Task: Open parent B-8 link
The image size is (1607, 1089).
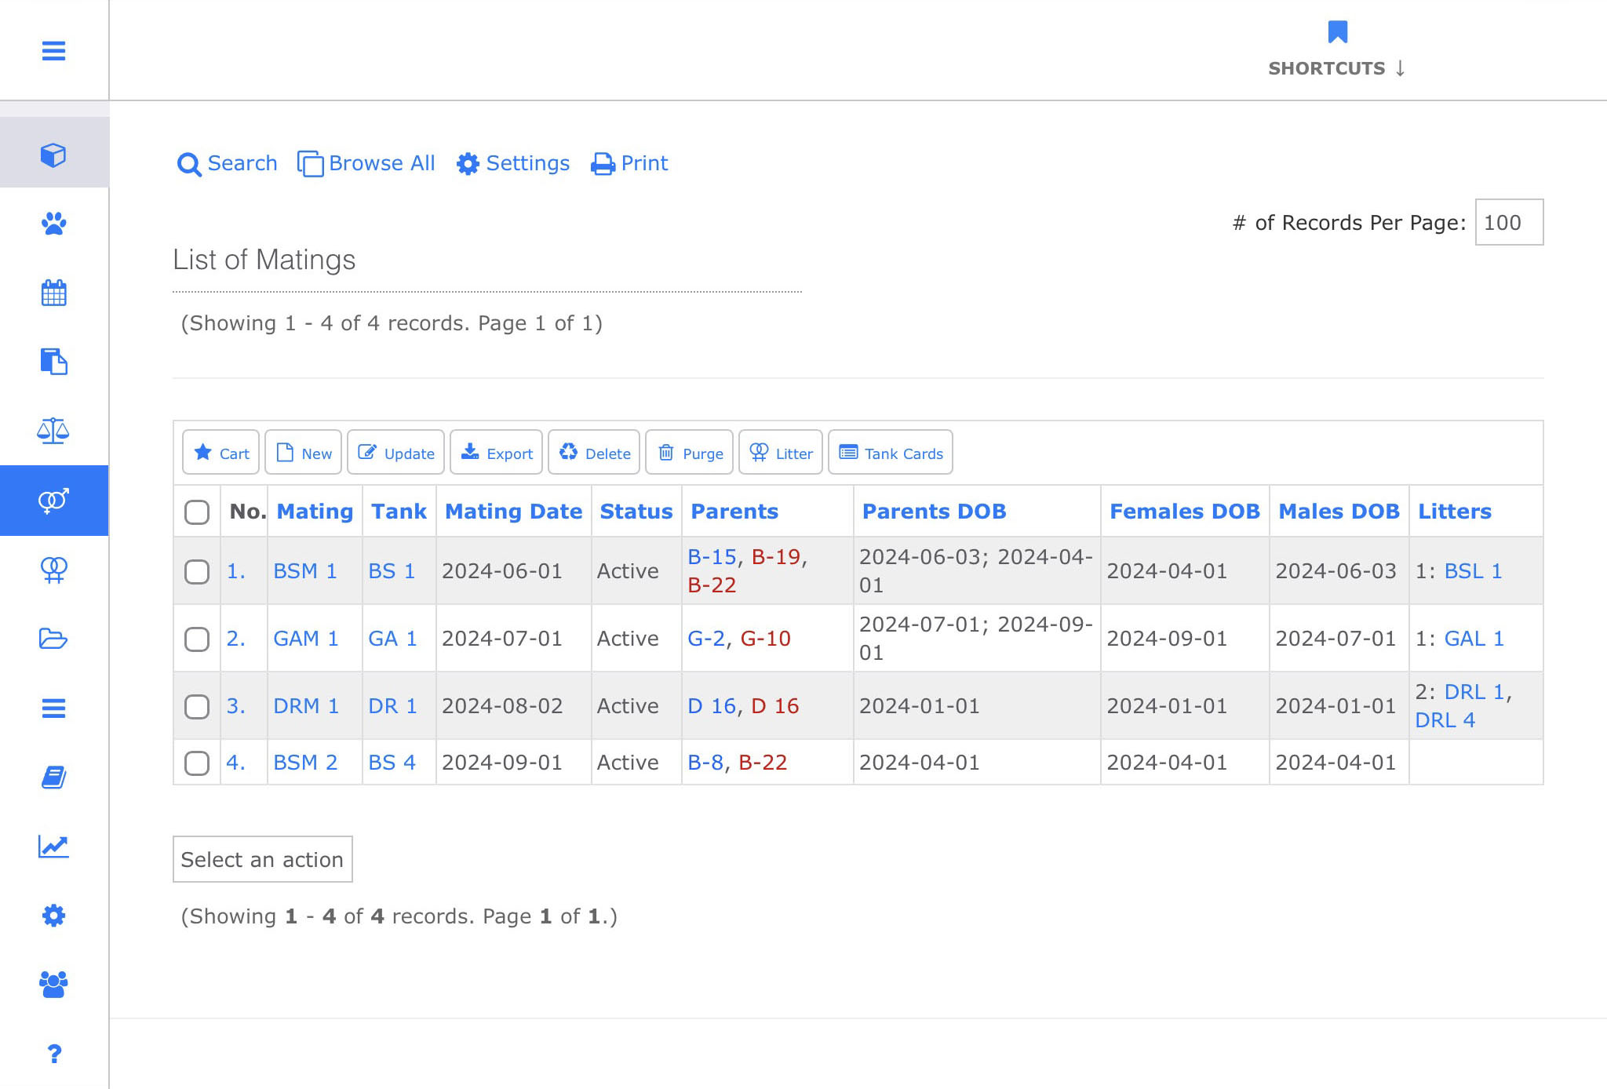Action: pyautogui.click(x=705, y=763)
